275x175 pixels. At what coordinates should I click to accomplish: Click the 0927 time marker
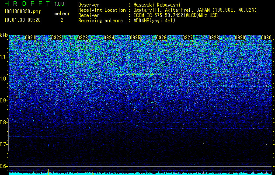pos(188,38)
